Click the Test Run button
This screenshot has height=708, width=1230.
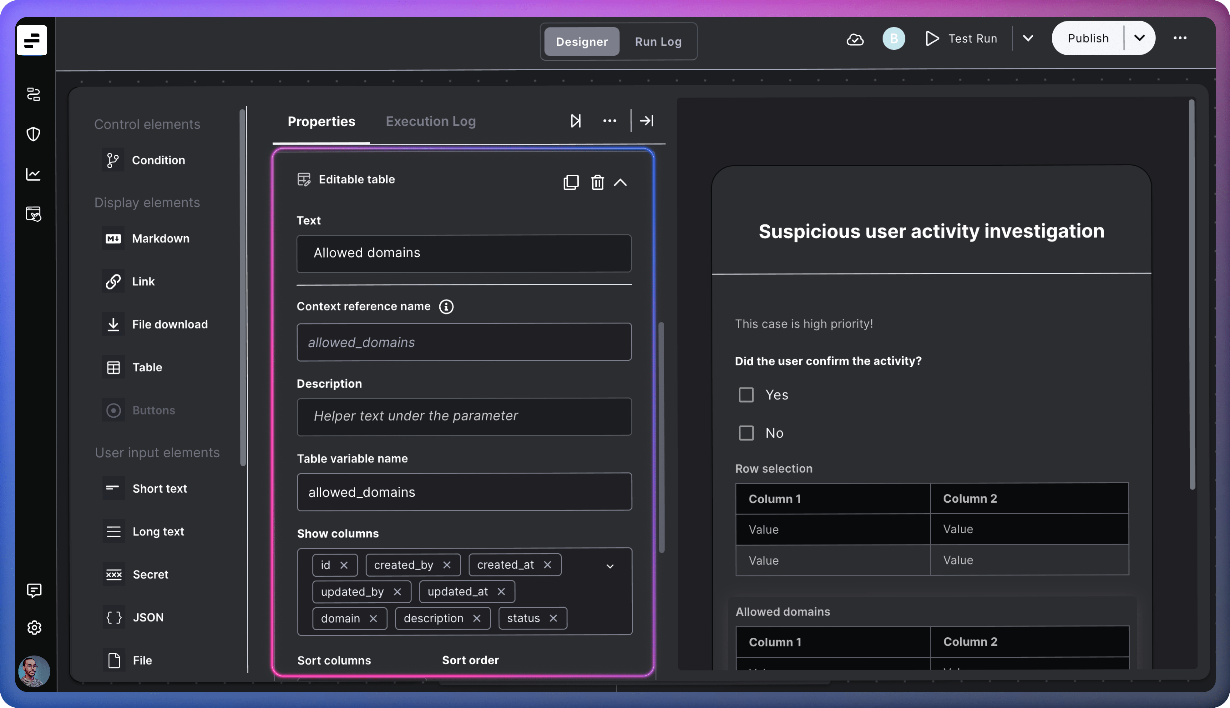tap(961, 38)
